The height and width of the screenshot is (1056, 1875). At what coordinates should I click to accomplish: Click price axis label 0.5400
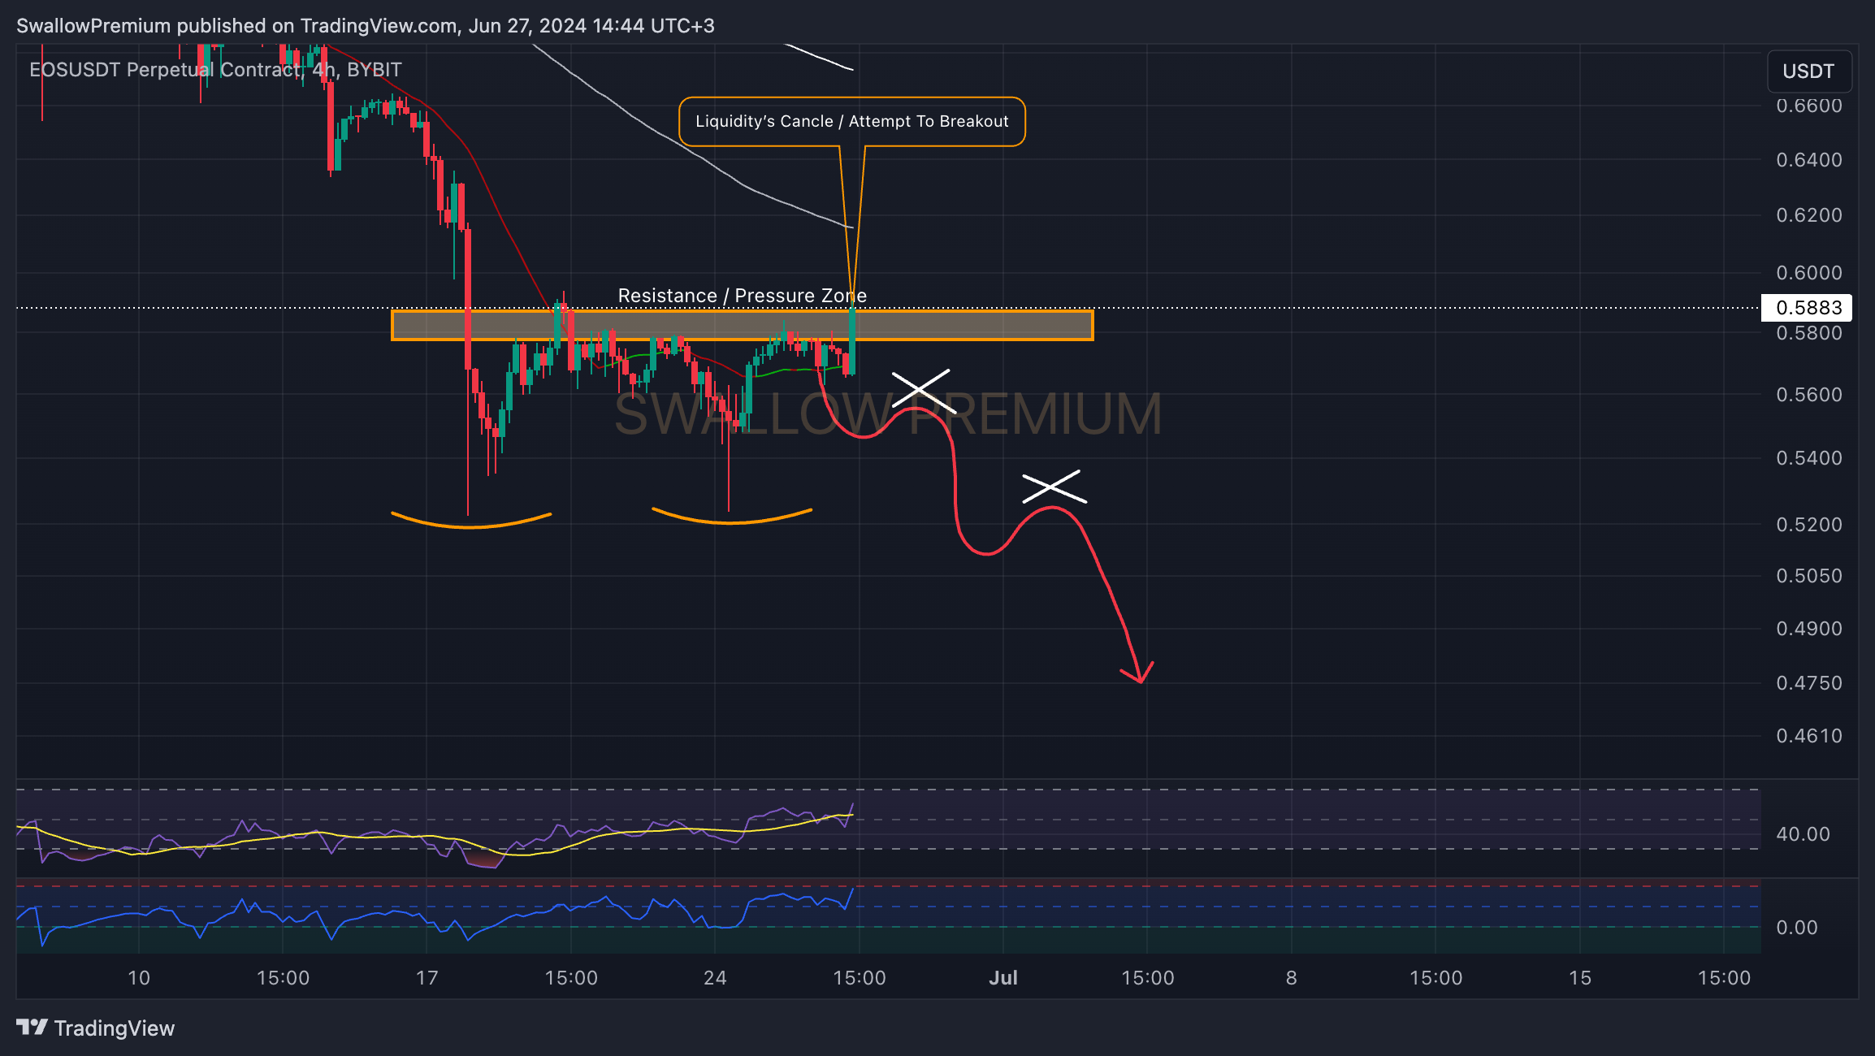pos(1809,458)
